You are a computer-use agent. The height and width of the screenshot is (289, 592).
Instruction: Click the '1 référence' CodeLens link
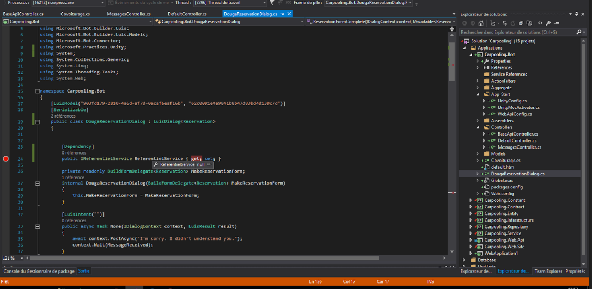pyautogui.click(x=73, y=177)
